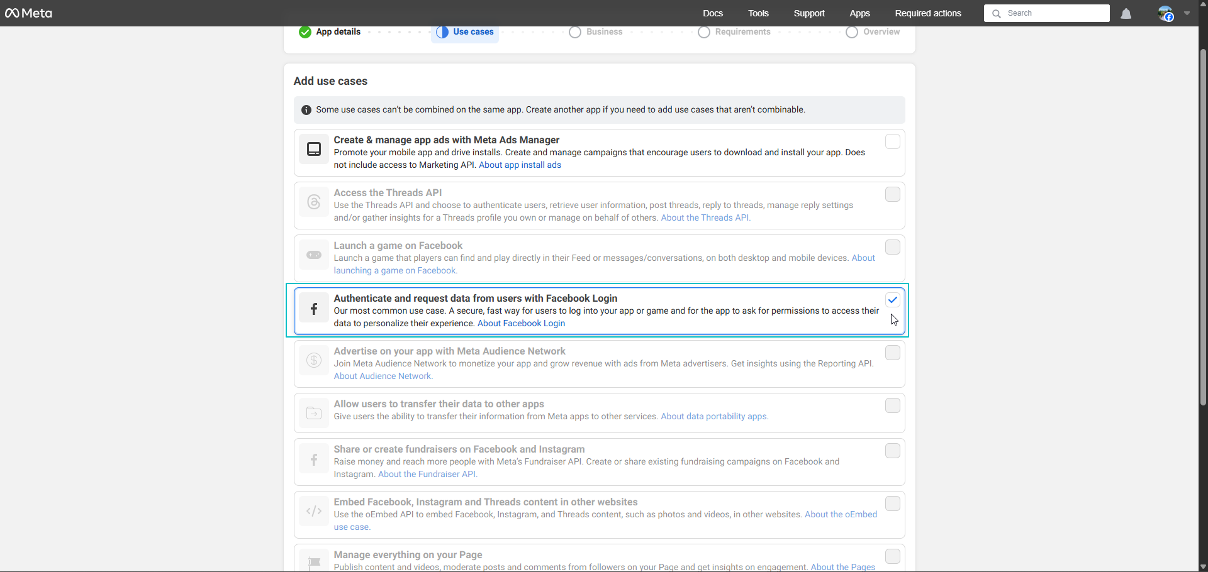
Task: Click the game controller icon
Action: 314,255
